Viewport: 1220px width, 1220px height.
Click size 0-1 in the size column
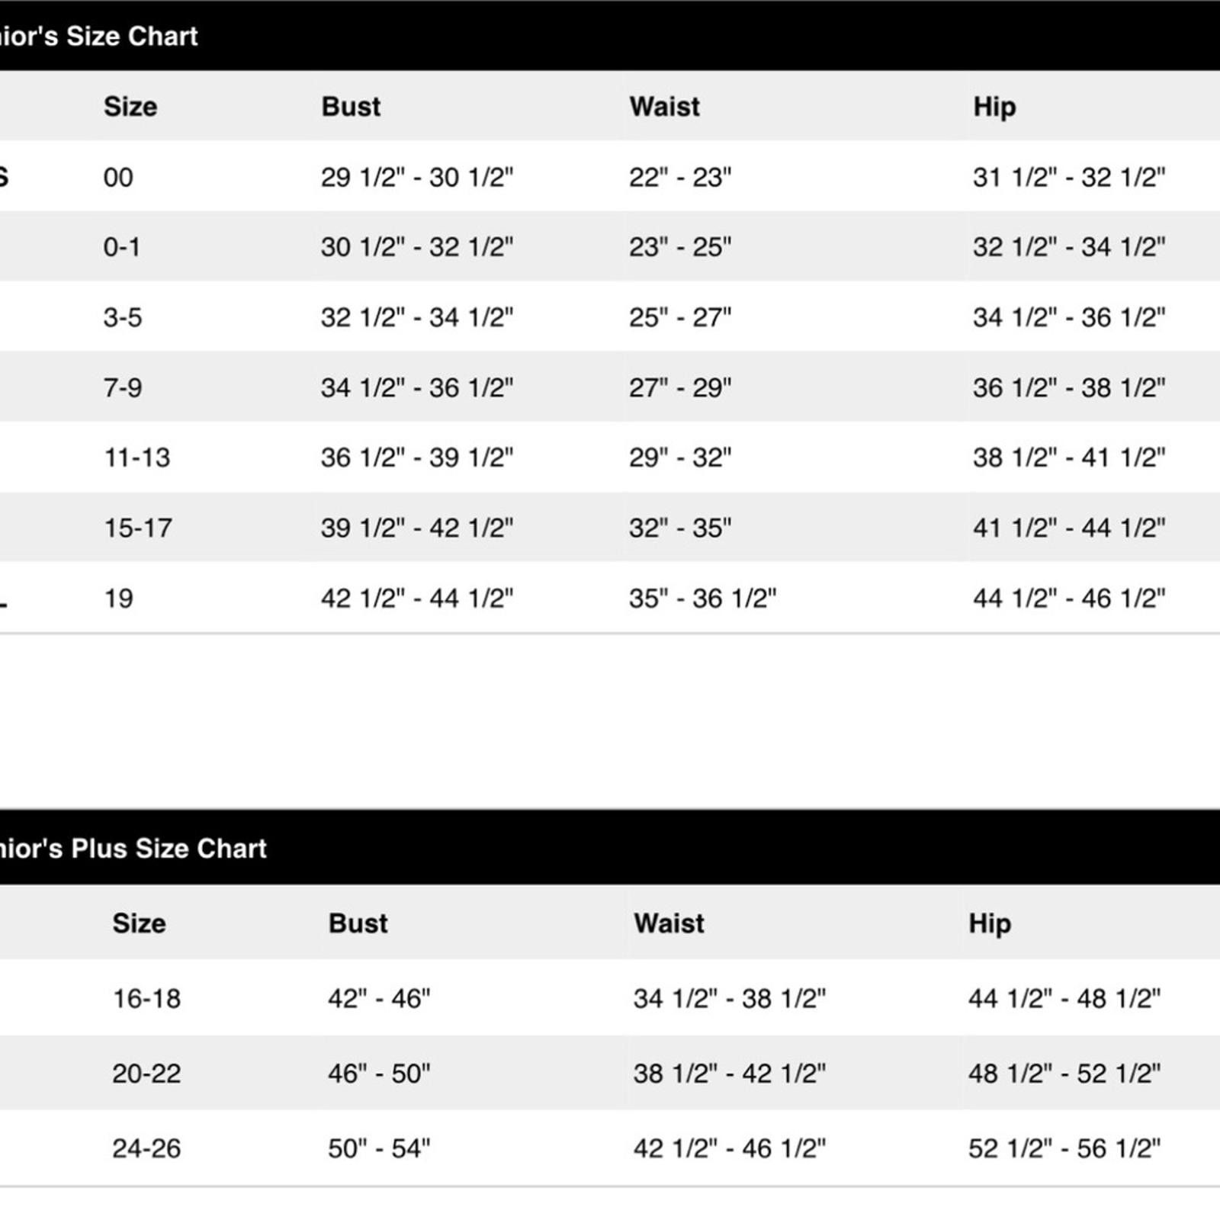122,247
